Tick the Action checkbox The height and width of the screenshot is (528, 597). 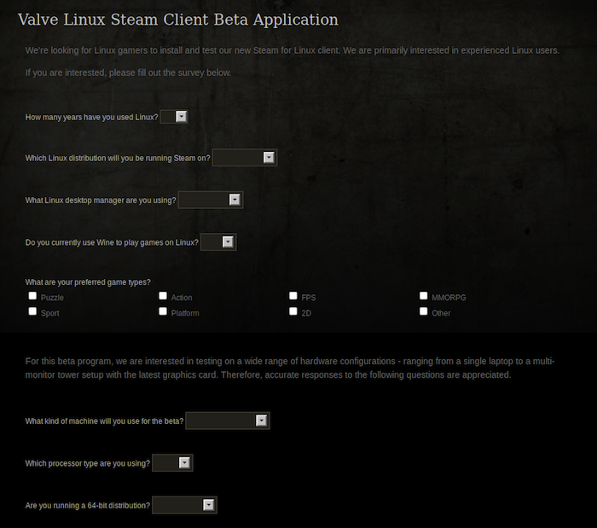pyautogui.click(x=163, y=296)
